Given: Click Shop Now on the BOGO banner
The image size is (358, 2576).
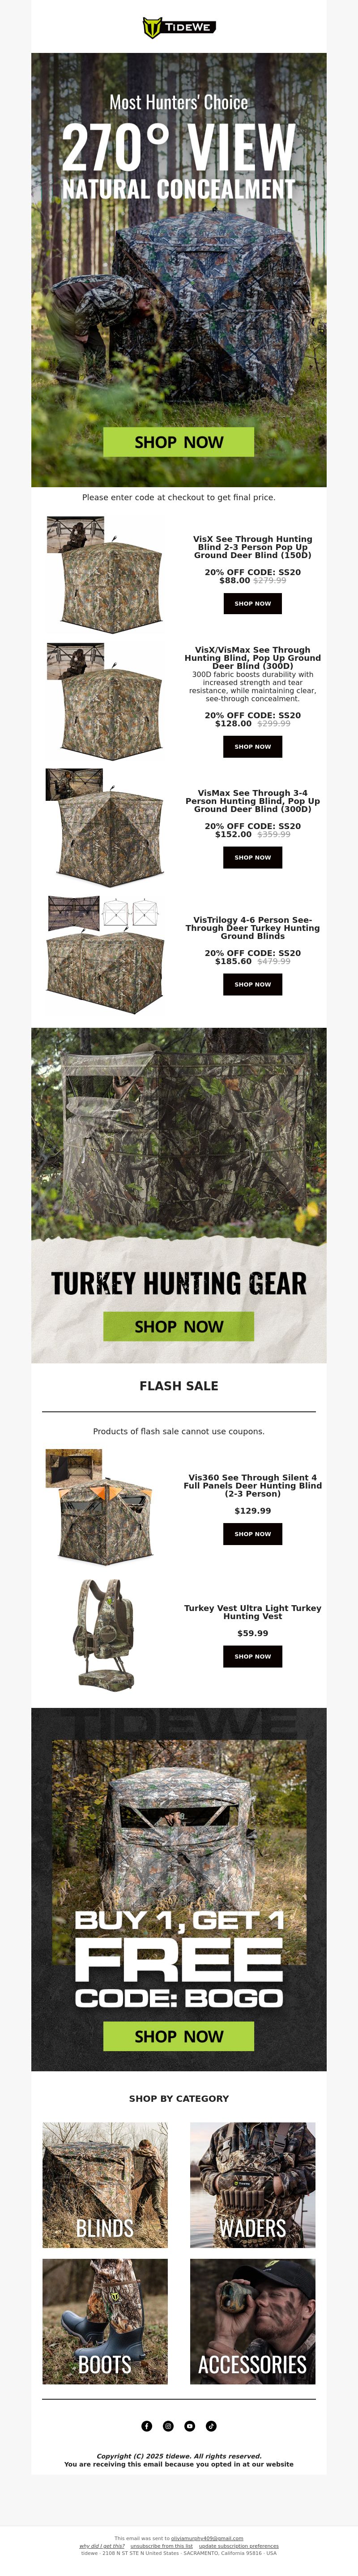Looking at the screenshot, I should tap(179, 2036).
